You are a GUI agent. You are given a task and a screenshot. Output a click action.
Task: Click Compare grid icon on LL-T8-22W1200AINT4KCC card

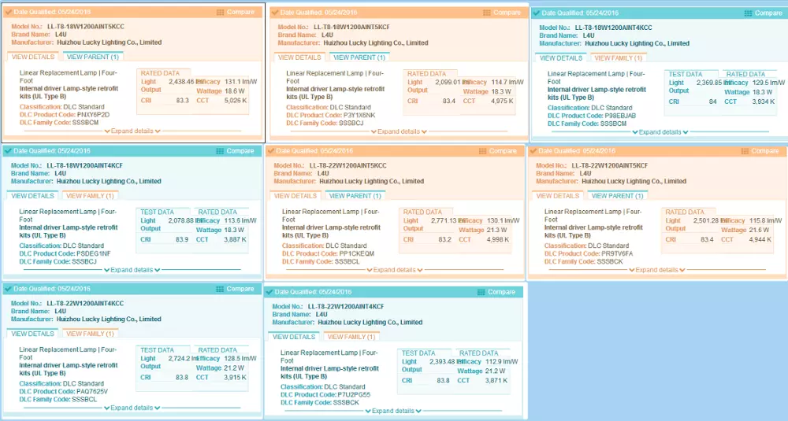(218, 289)
